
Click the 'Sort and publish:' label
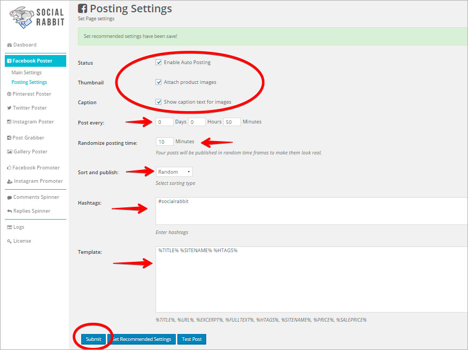pyautogui.click(x=98, y=172)
